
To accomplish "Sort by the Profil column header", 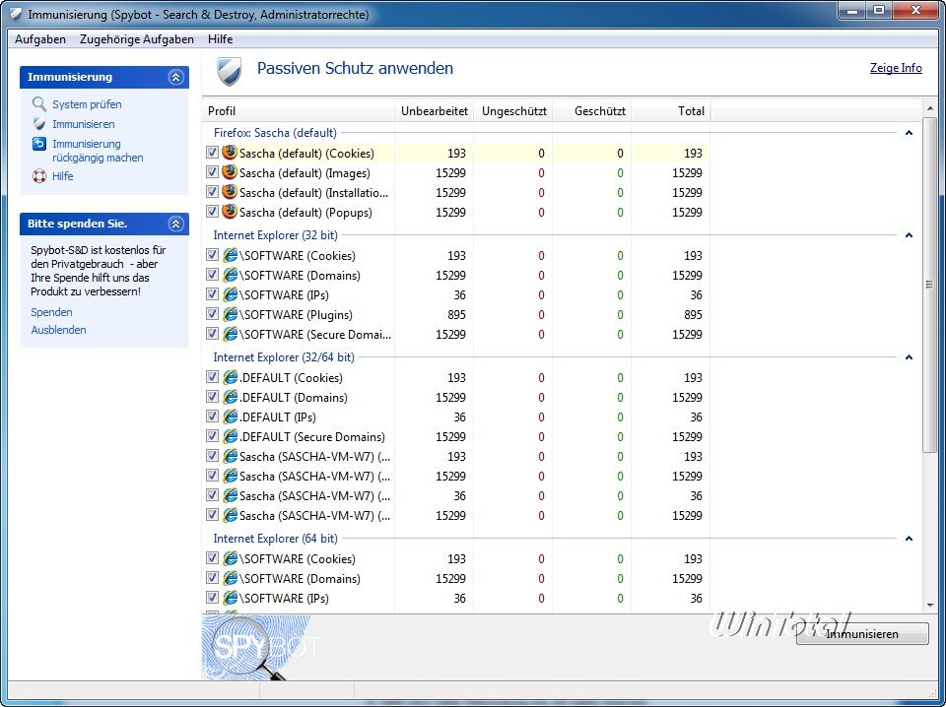I will [298, 111].
